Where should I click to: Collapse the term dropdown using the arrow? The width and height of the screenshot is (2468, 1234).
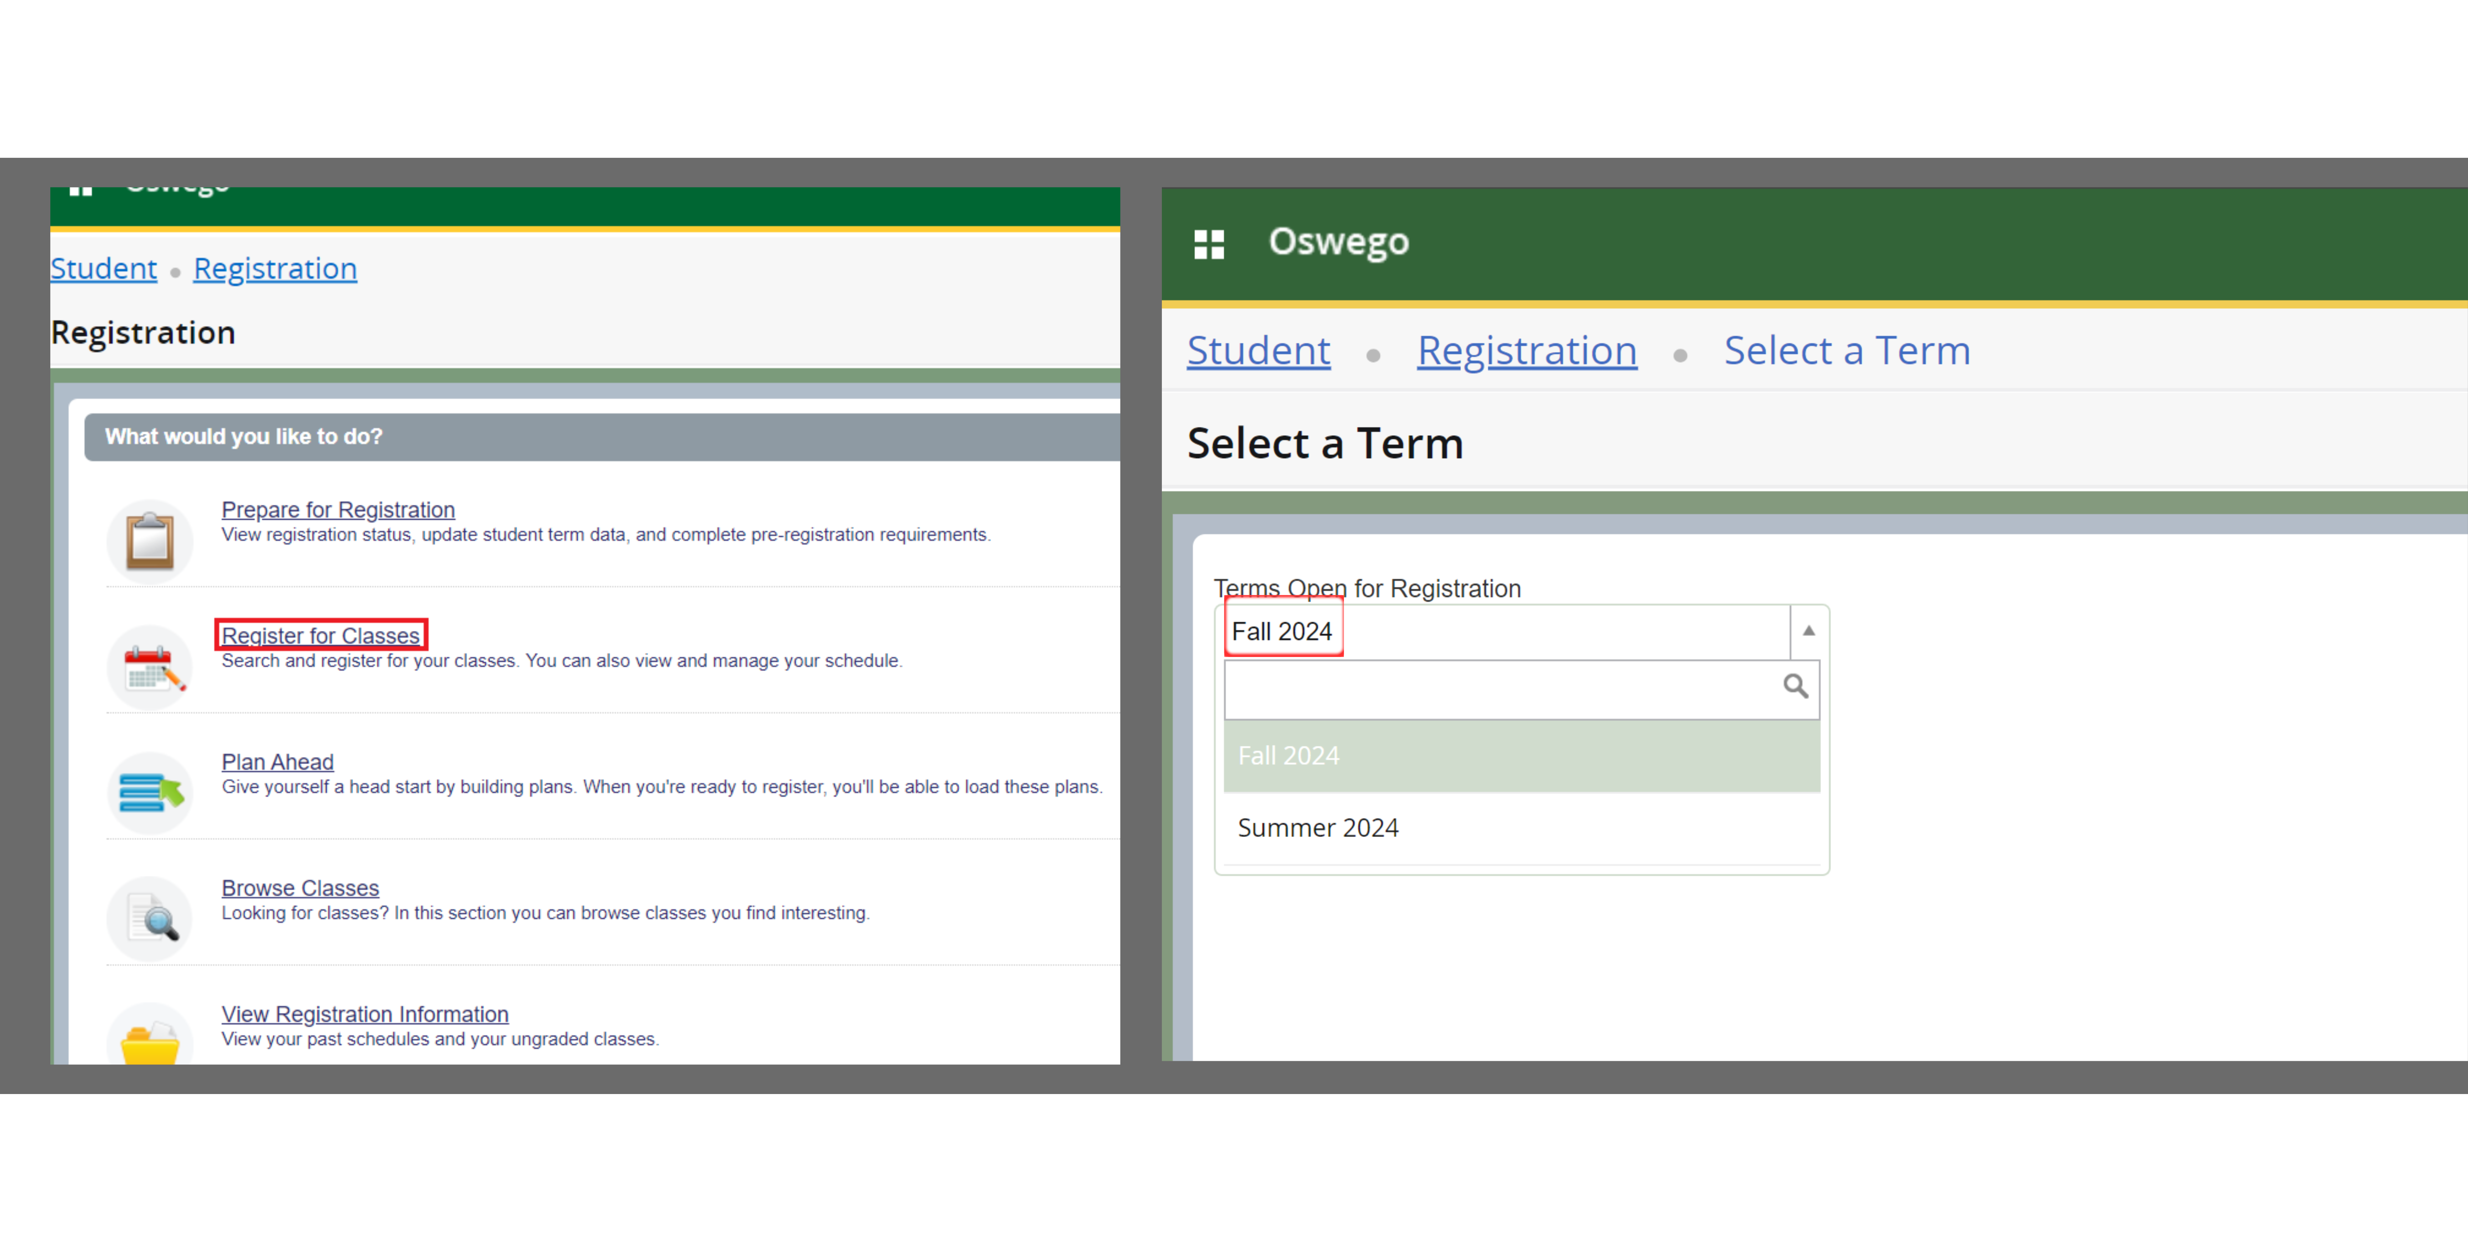(x=1809, y=631)
